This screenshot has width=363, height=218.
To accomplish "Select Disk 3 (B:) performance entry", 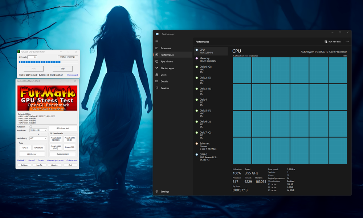I will click(211, 91).
